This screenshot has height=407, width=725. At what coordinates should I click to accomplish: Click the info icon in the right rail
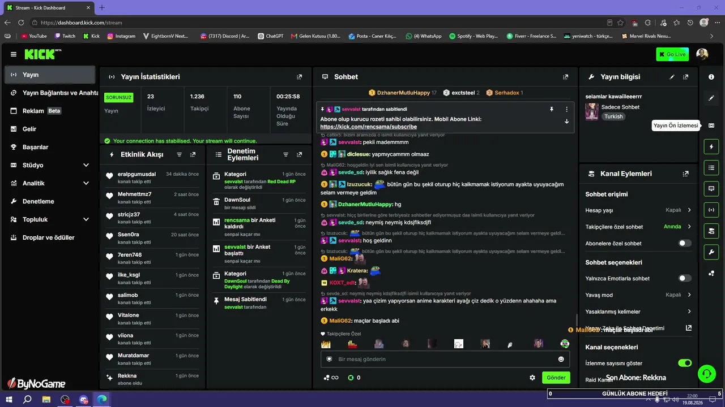coord(711,77)
